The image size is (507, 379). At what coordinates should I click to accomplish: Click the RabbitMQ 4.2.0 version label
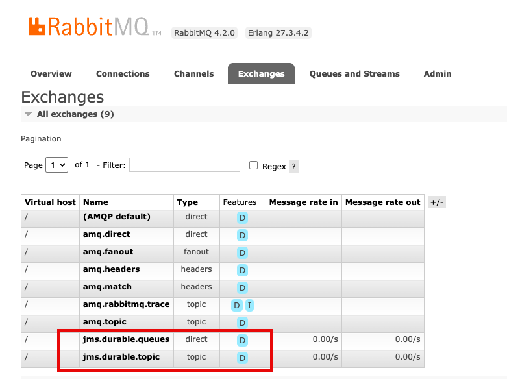(204, 33)
